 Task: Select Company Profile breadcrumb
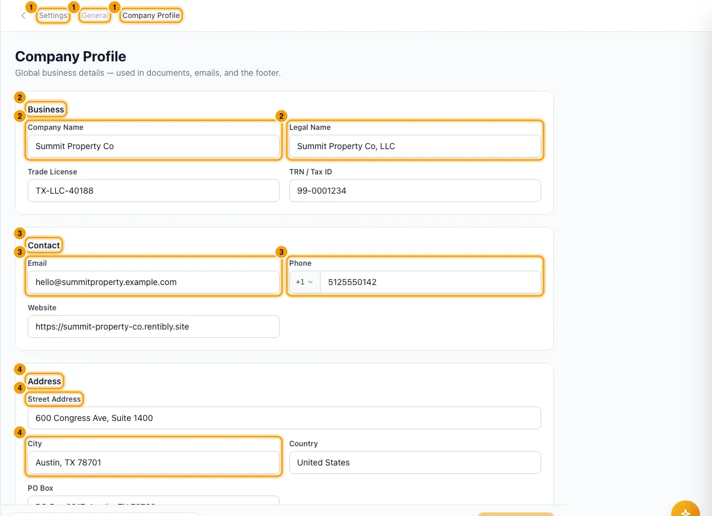151,16
